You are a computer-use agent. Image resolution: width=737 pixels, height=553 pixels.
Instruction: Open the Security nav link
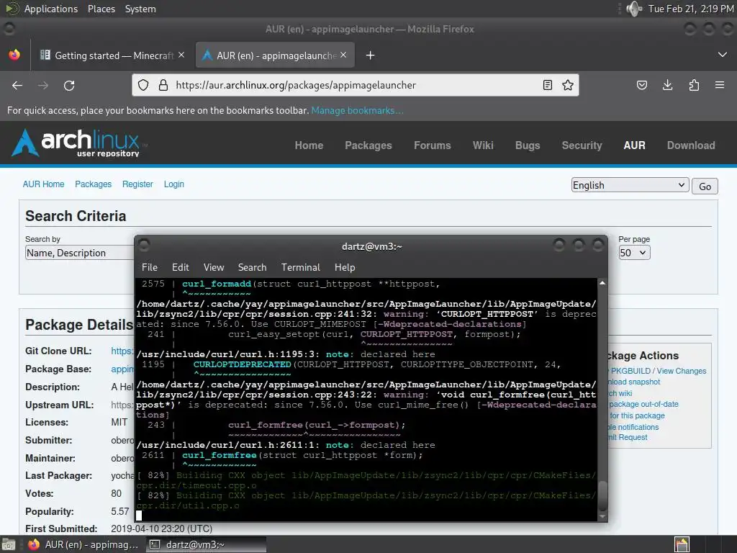(x=582, y=145)
